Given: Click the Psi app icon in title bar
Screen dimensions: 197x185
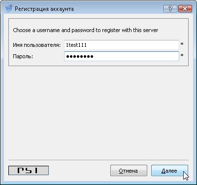Looking at the screenshot, I should click(x=9, y=9).
